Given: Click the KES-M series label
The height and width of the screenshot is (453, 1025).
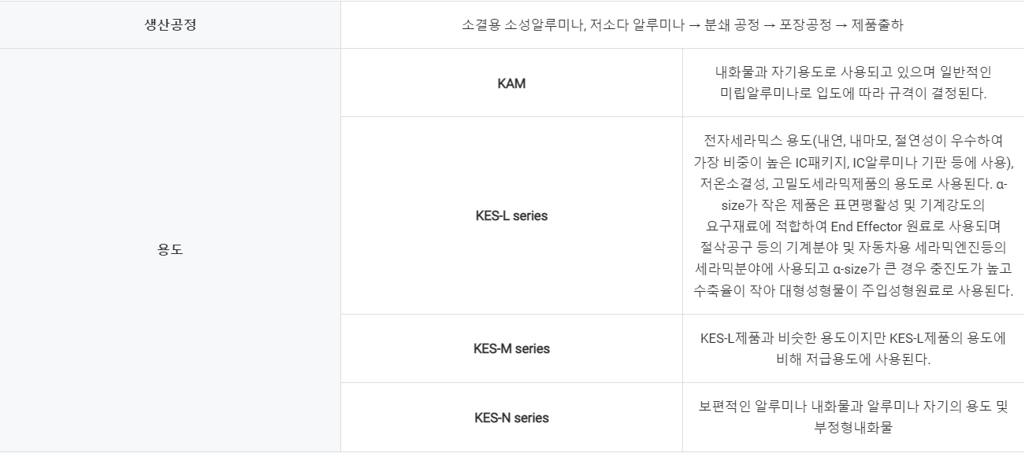Looking at the screenshot, I should 511,348.
